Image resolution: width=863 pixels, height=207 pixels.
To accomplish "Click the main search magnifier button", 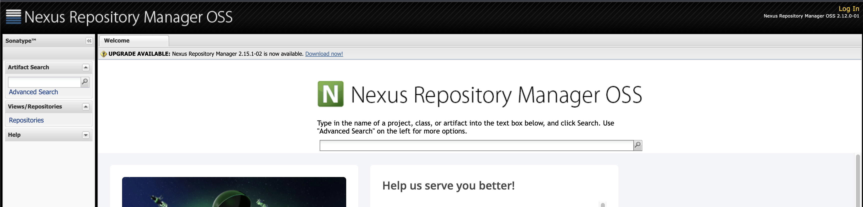I will tap(638, 145).
